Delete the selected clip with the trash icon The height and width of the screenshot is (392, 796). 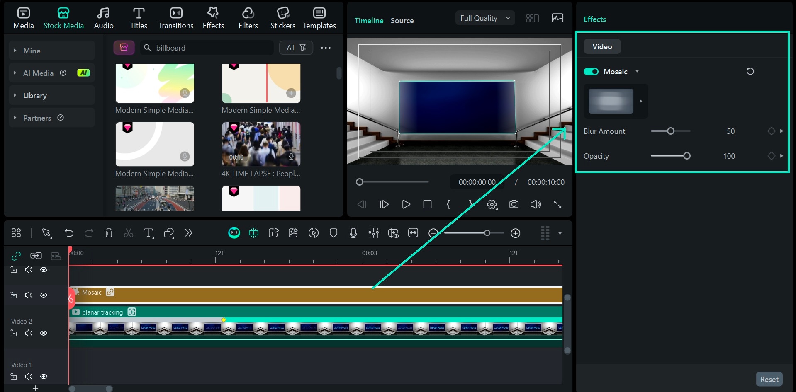[109, 233]
